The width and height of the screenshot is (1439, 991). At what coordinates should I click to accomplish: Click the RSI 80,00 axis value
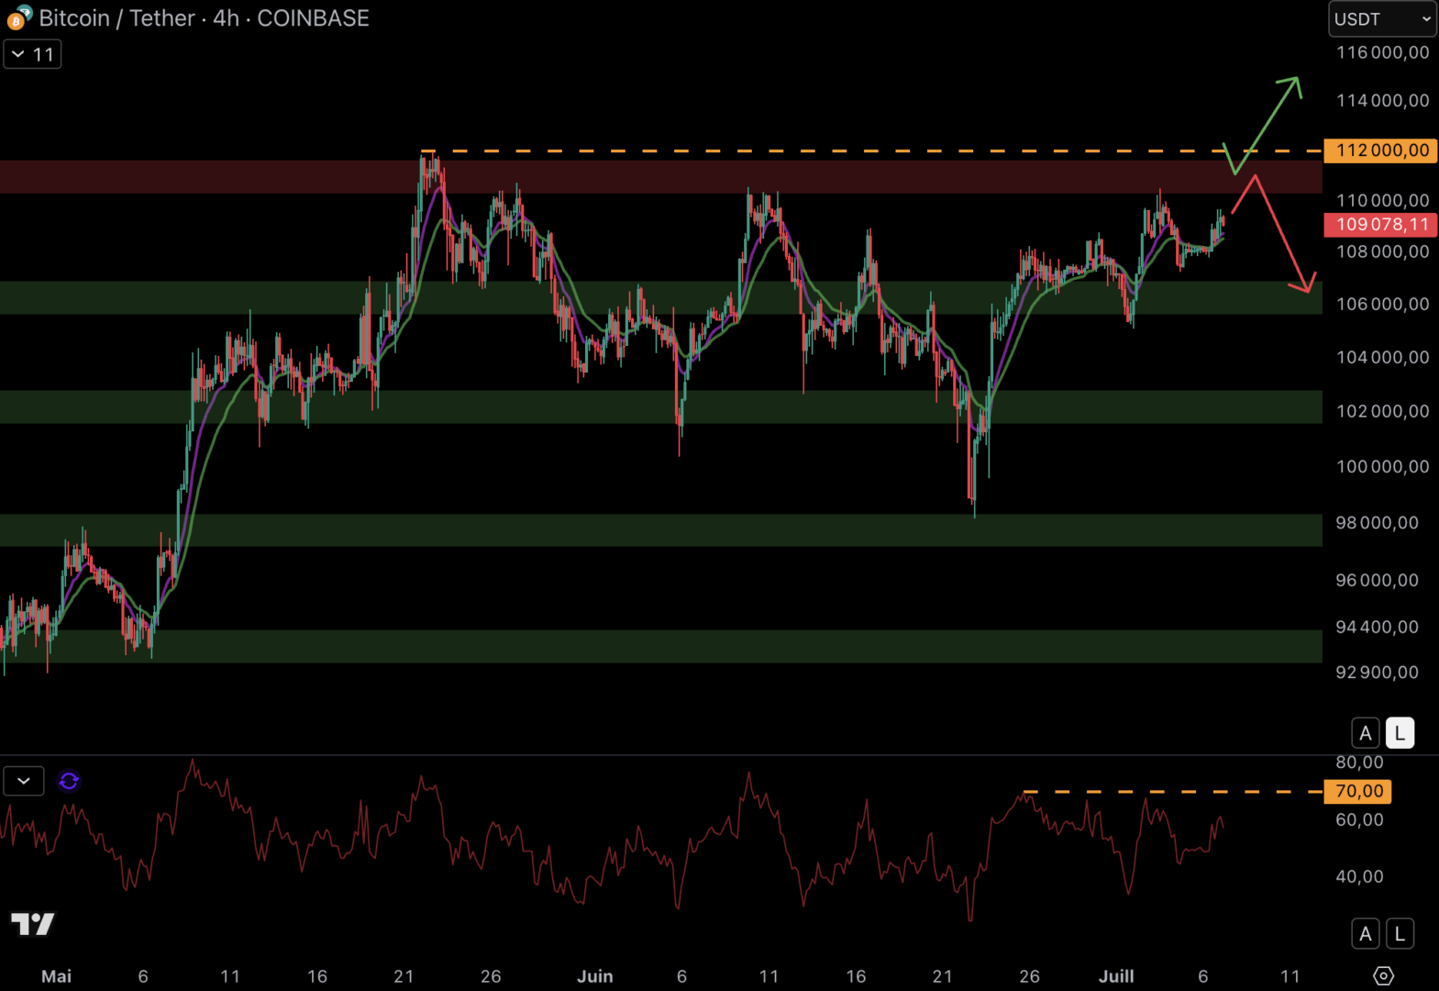coord(1359,763)
